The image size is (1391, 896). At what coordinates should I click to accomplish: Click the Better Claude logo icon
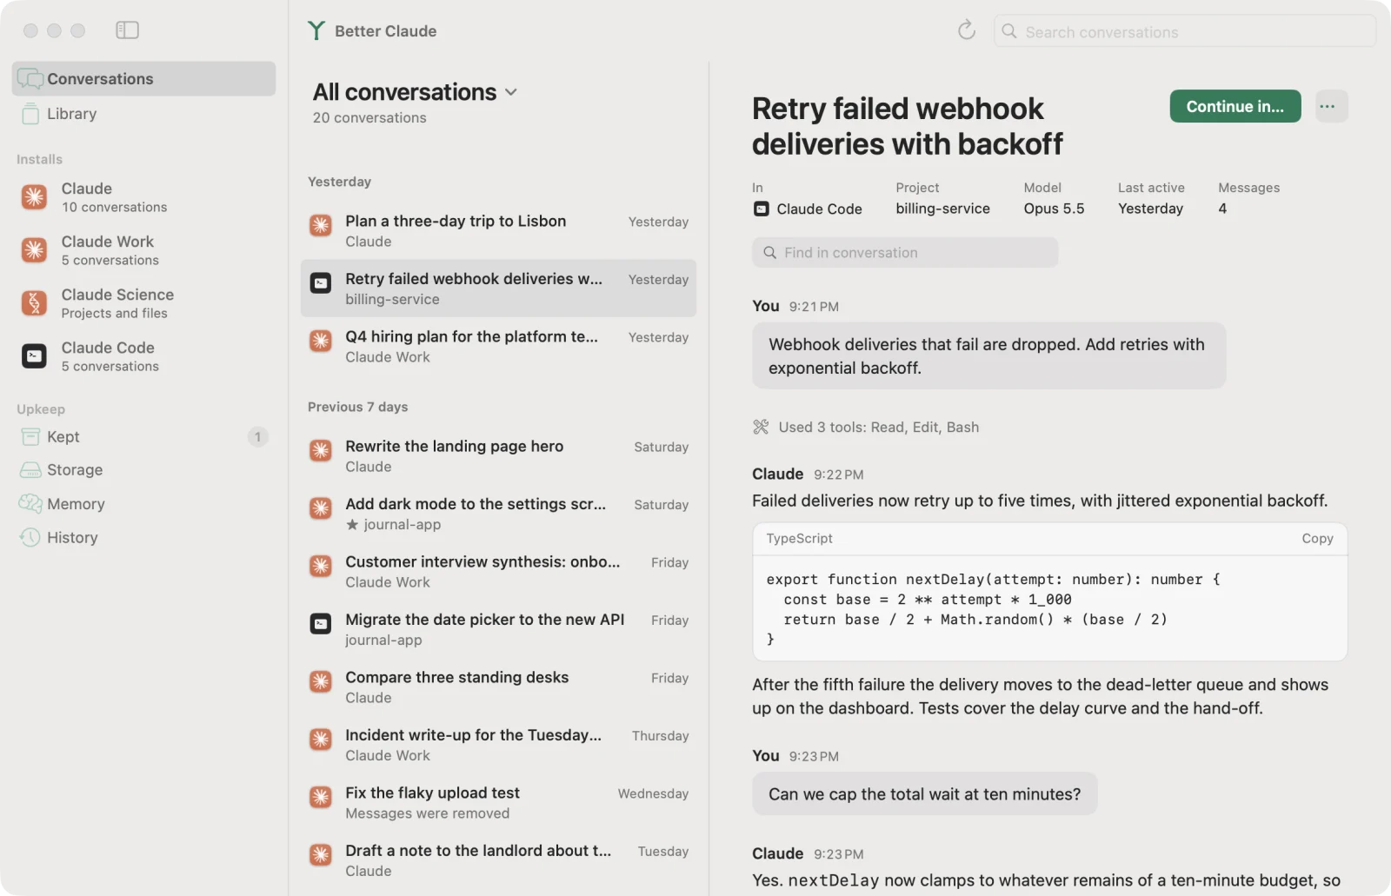pos(316,30)
